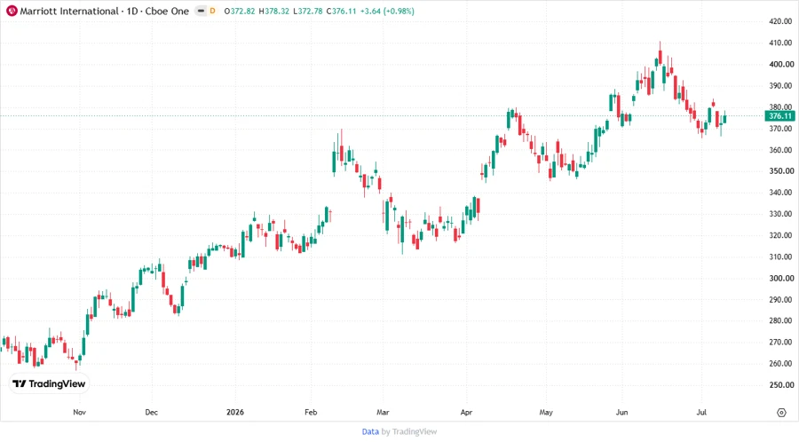
Task: Click the gray dash market-status pill icon
Action: coord(201,11)
